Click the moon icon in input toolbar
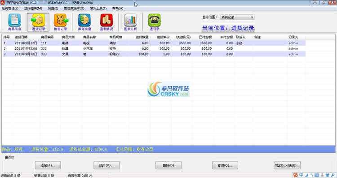Image resolution: width=337 pixels, height=178 pixels. tap(307, 175)
